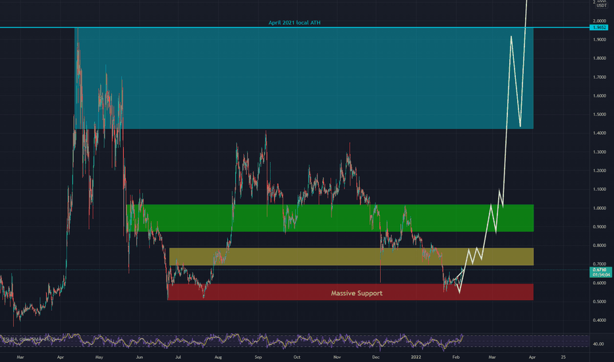Click 2.0000 on the price axis
Screen dimensions: 614x362
(x=600, y=21)
